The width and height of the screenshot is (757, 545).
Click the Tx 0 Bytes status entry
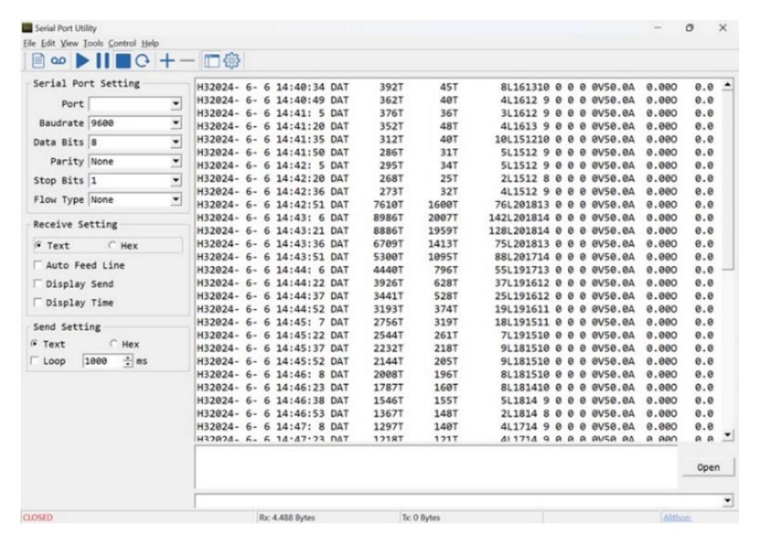pos(421,518)
